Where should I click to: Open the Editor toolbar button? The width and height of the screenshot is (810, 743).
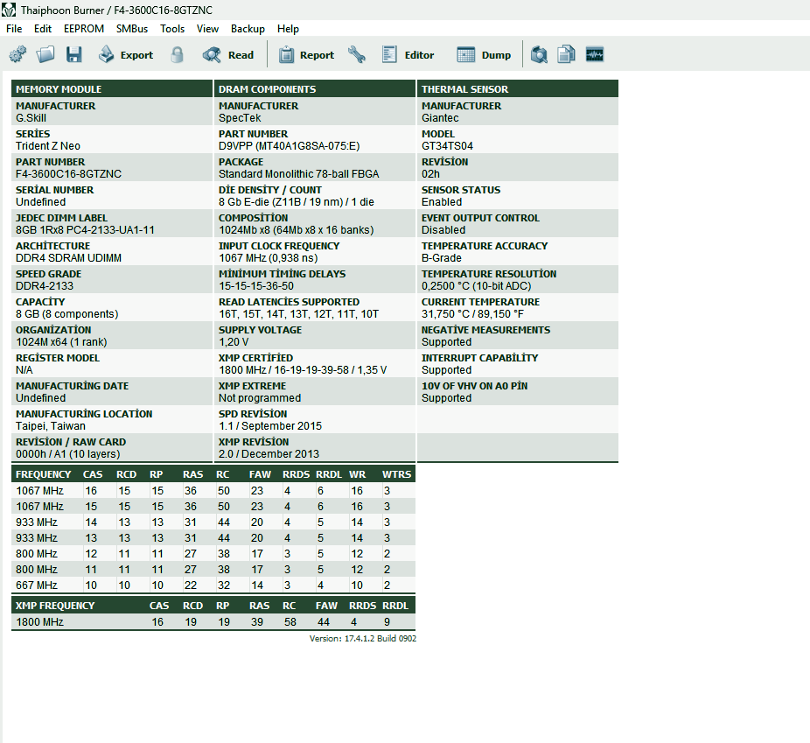(408, 55)
